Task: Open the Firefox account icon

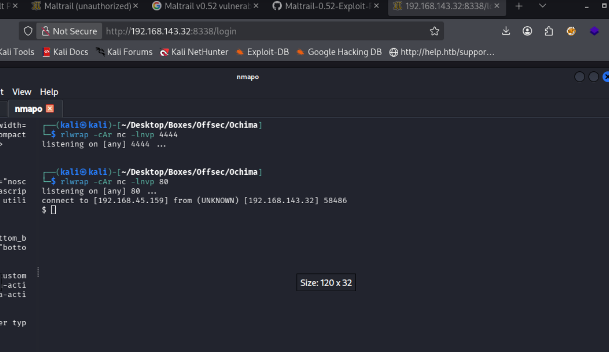Action: (x=527, y=31)
